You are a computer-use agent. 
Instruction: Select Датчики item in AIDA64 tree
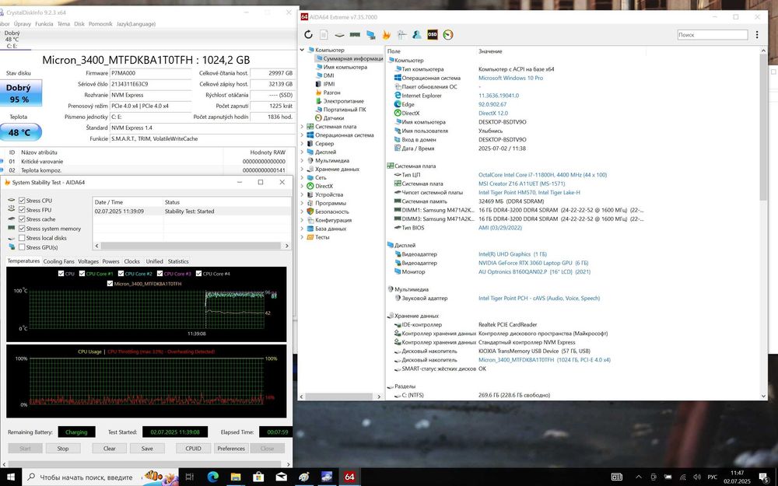click(334, 118)
